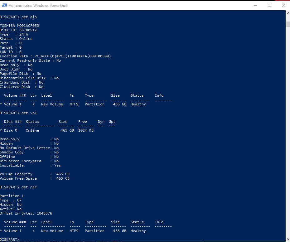Click the scrollbar up arrow
This screenshot has width=290, height=242.
point(288,14)
